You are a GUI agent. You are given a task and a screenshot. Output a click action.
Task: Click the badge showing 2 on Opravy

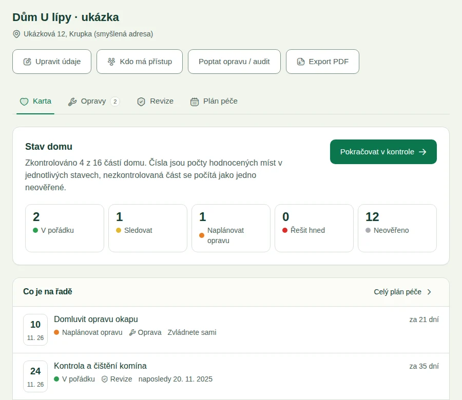click(x=115, y=102)
